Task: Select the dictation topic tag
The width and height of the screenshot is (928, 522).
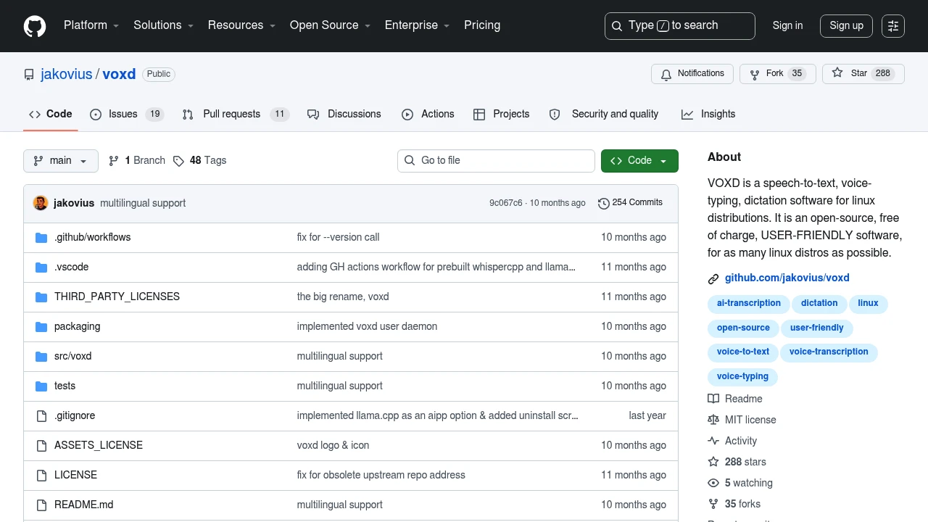Action: (x=819, y=304)
